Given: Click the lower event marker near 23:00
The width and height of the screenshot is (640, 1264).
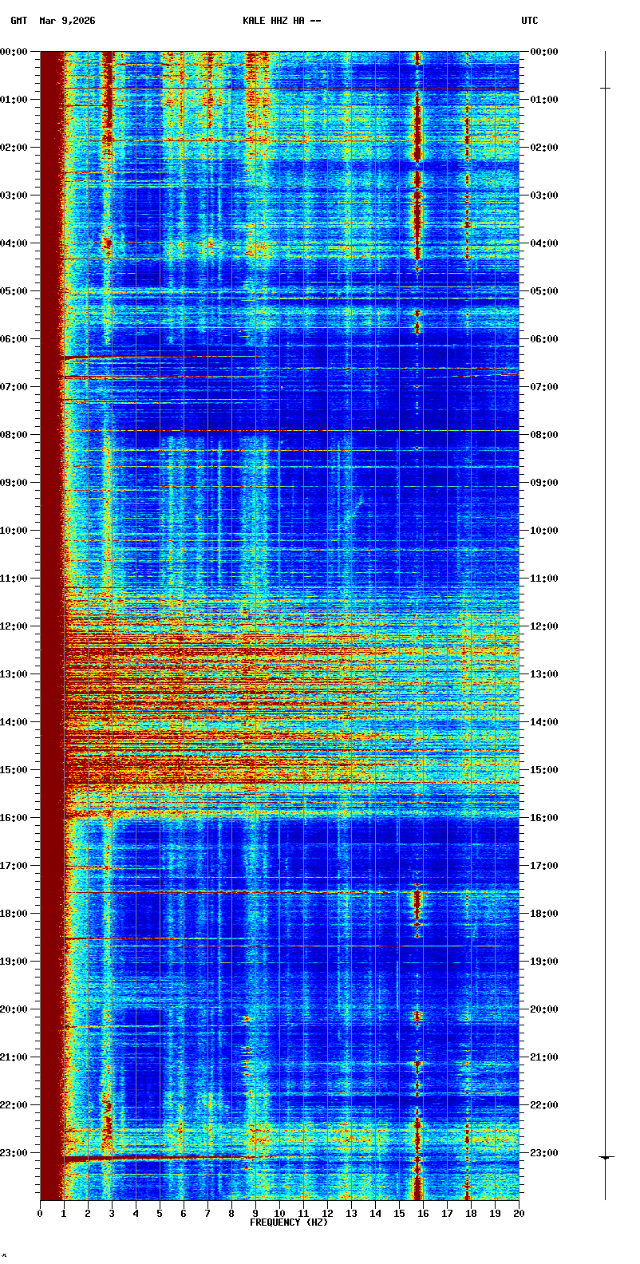Looking at the screenshot, I should point(606,1157).
